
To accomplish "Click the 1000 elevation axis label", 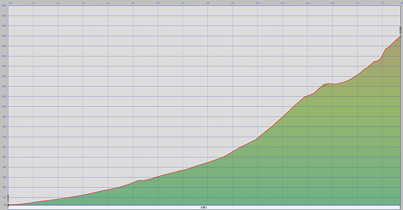I will pos(4,107).
